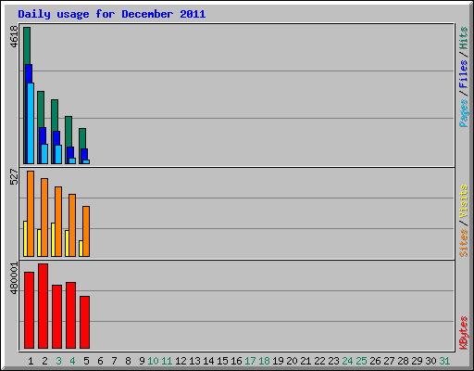
Task: Click the 480001 y-axis label
Action: (14, 278)
